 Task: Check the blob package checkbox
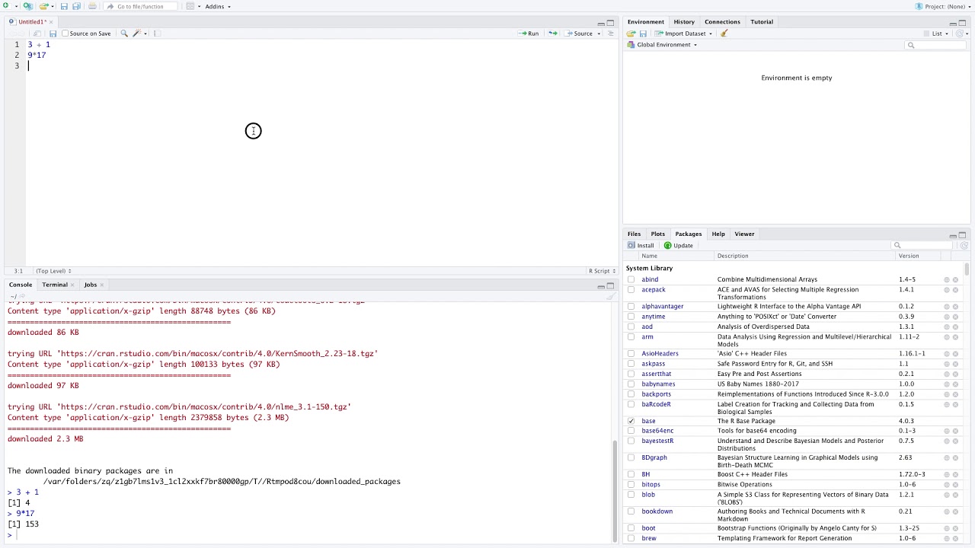[631, 495]
